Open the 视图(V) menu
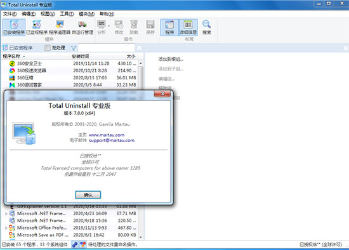 48,14
